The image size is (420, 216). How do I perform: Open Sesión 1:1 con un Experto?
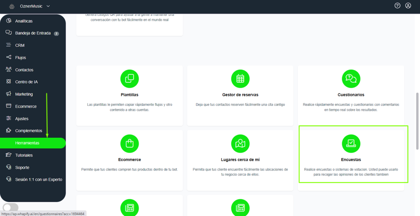[39, 180]
